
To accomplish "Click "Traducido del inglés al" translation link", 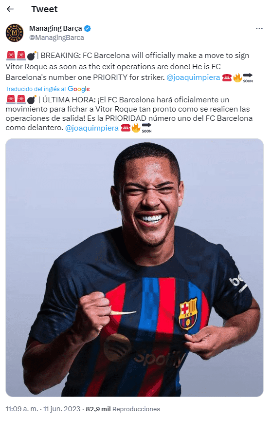I will point(36,89).
